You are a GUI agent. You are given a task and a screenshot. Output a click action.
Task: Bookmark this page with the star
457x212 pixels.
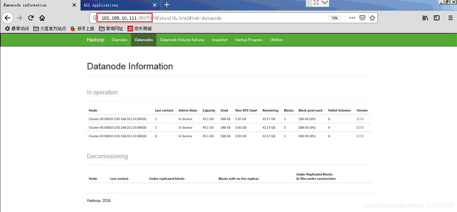tap(372, 18)
